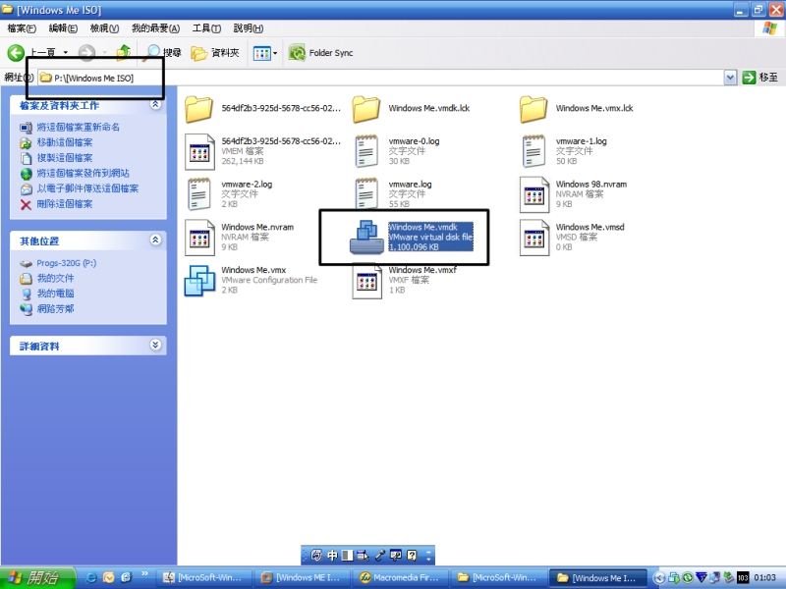Viewport: 786px width, 589px height.
Task: Select the Windows Me.vmxf file icon
Action: coord(366,282)
